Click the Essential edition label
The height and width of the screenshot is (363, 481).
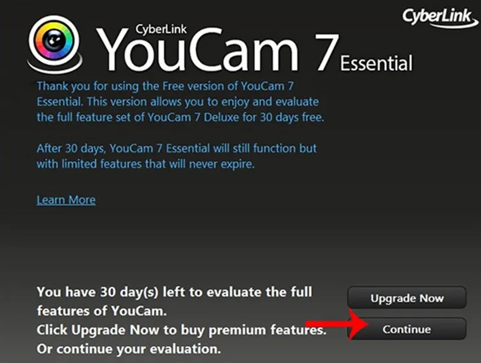coord(376,63)
